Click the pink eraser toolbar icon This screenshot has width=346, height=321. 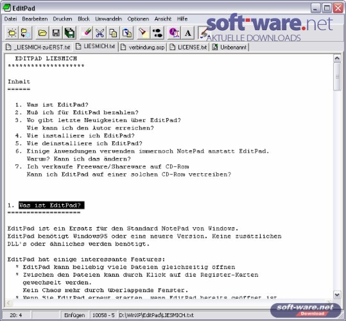point(86,33)
